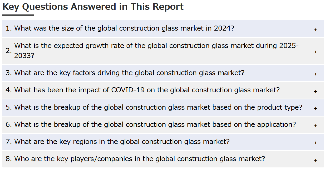Click the plus icon next to COVID-19 impact question
Image resolution: width=325 pixels, height=169 pixels.
click(315, 91)
